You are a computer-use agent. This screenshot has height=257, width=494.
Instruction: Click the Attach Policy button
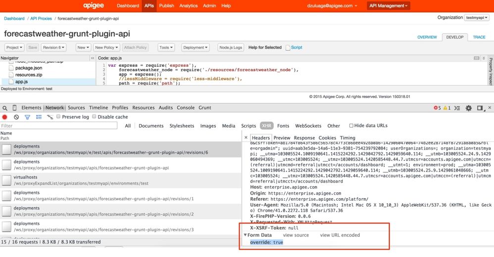(135, 47)
